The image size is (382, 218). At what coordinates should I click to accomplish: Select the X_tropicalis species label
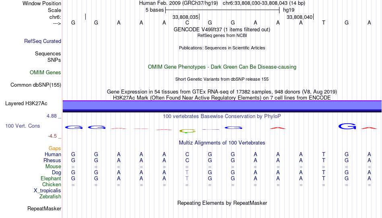click(x=47, y=191)
